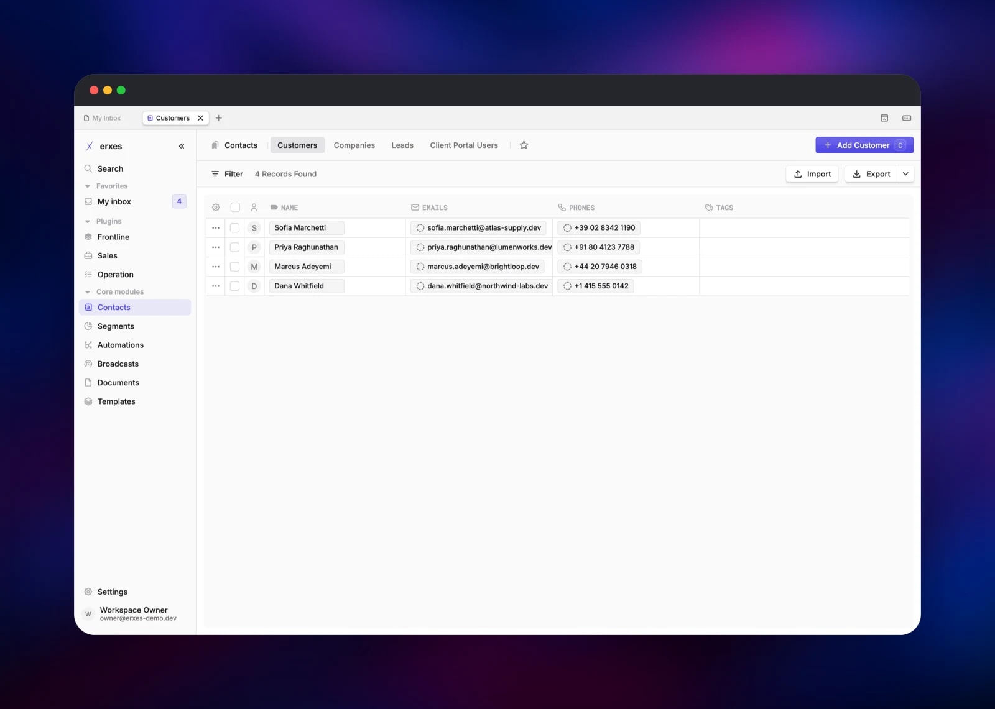Viewport: 995px width, 709px height.
Task: Star this page as favorite
Action: [524, 145]
